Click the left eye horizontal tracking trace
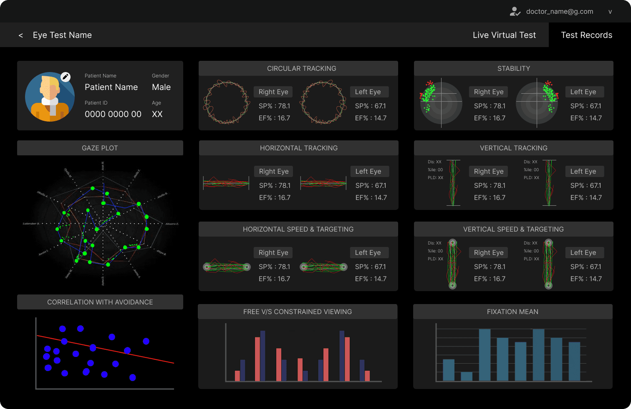631x409 pixels. click(323, 182)
